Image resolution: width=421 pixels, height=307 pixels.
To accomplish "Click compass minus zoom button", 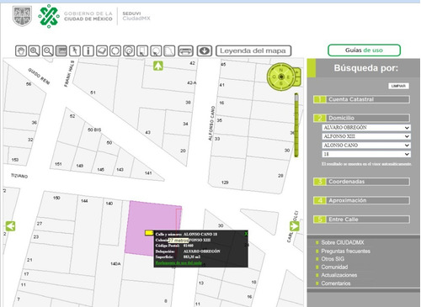I will point(297,81).
